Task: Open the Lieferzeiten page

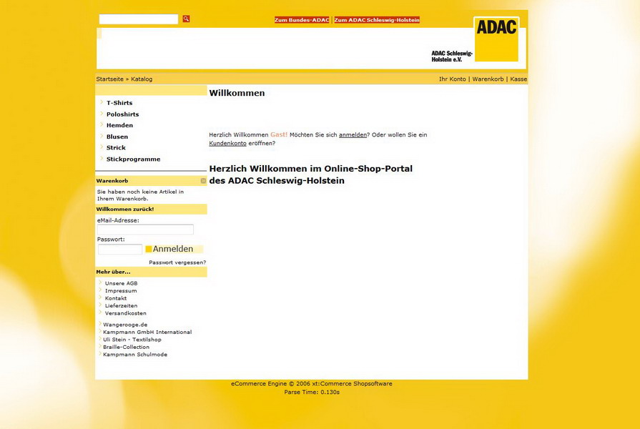Action: [122, 306]
